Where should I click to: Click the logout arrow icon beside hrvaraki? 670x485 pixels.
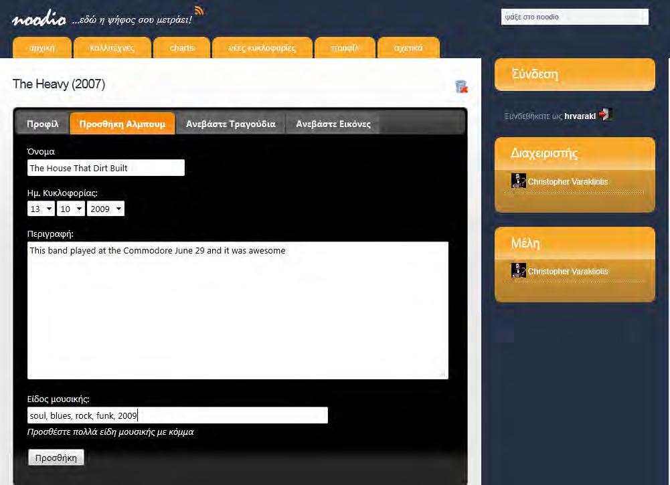(606, 114)
